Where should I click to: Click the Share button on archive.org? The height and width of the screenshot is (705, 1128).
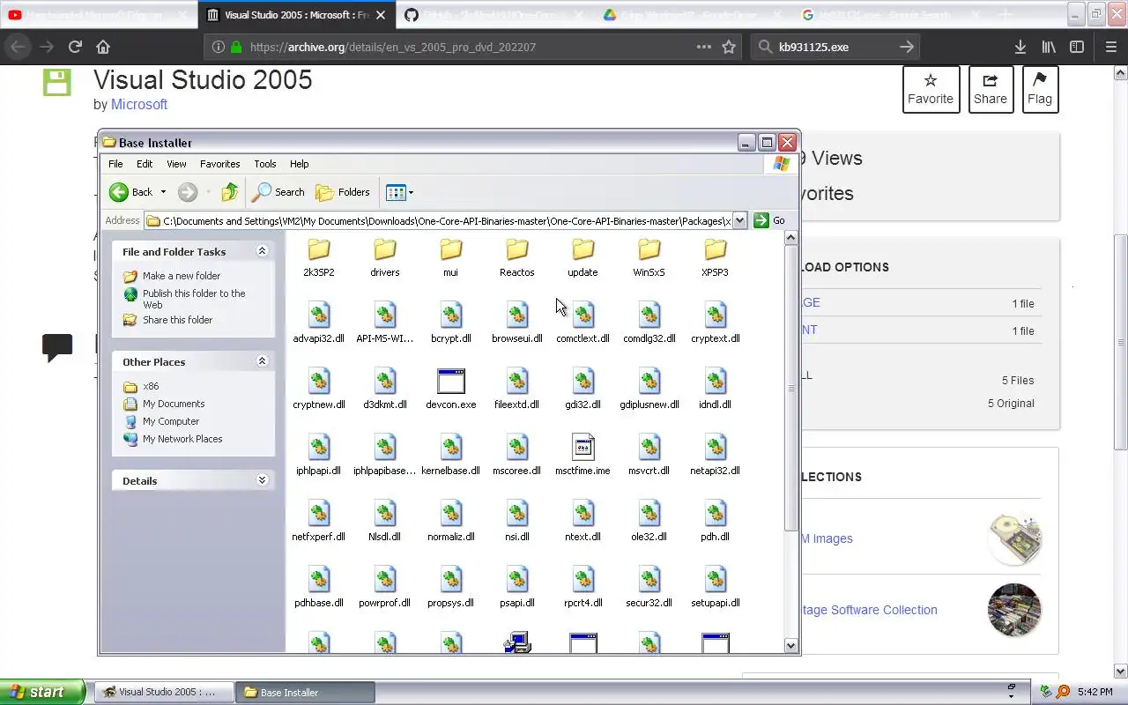(990, 89)
